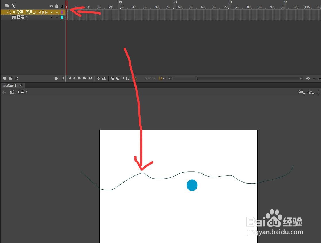Screen dimensions: 321x243
Task: Click the Center Frame icon
Action: click(98, 78)
